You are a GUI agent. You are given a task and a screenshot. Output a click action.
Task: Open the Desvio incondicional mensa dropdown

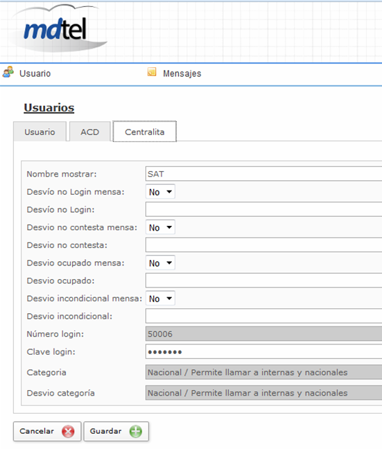coord(160,299)
